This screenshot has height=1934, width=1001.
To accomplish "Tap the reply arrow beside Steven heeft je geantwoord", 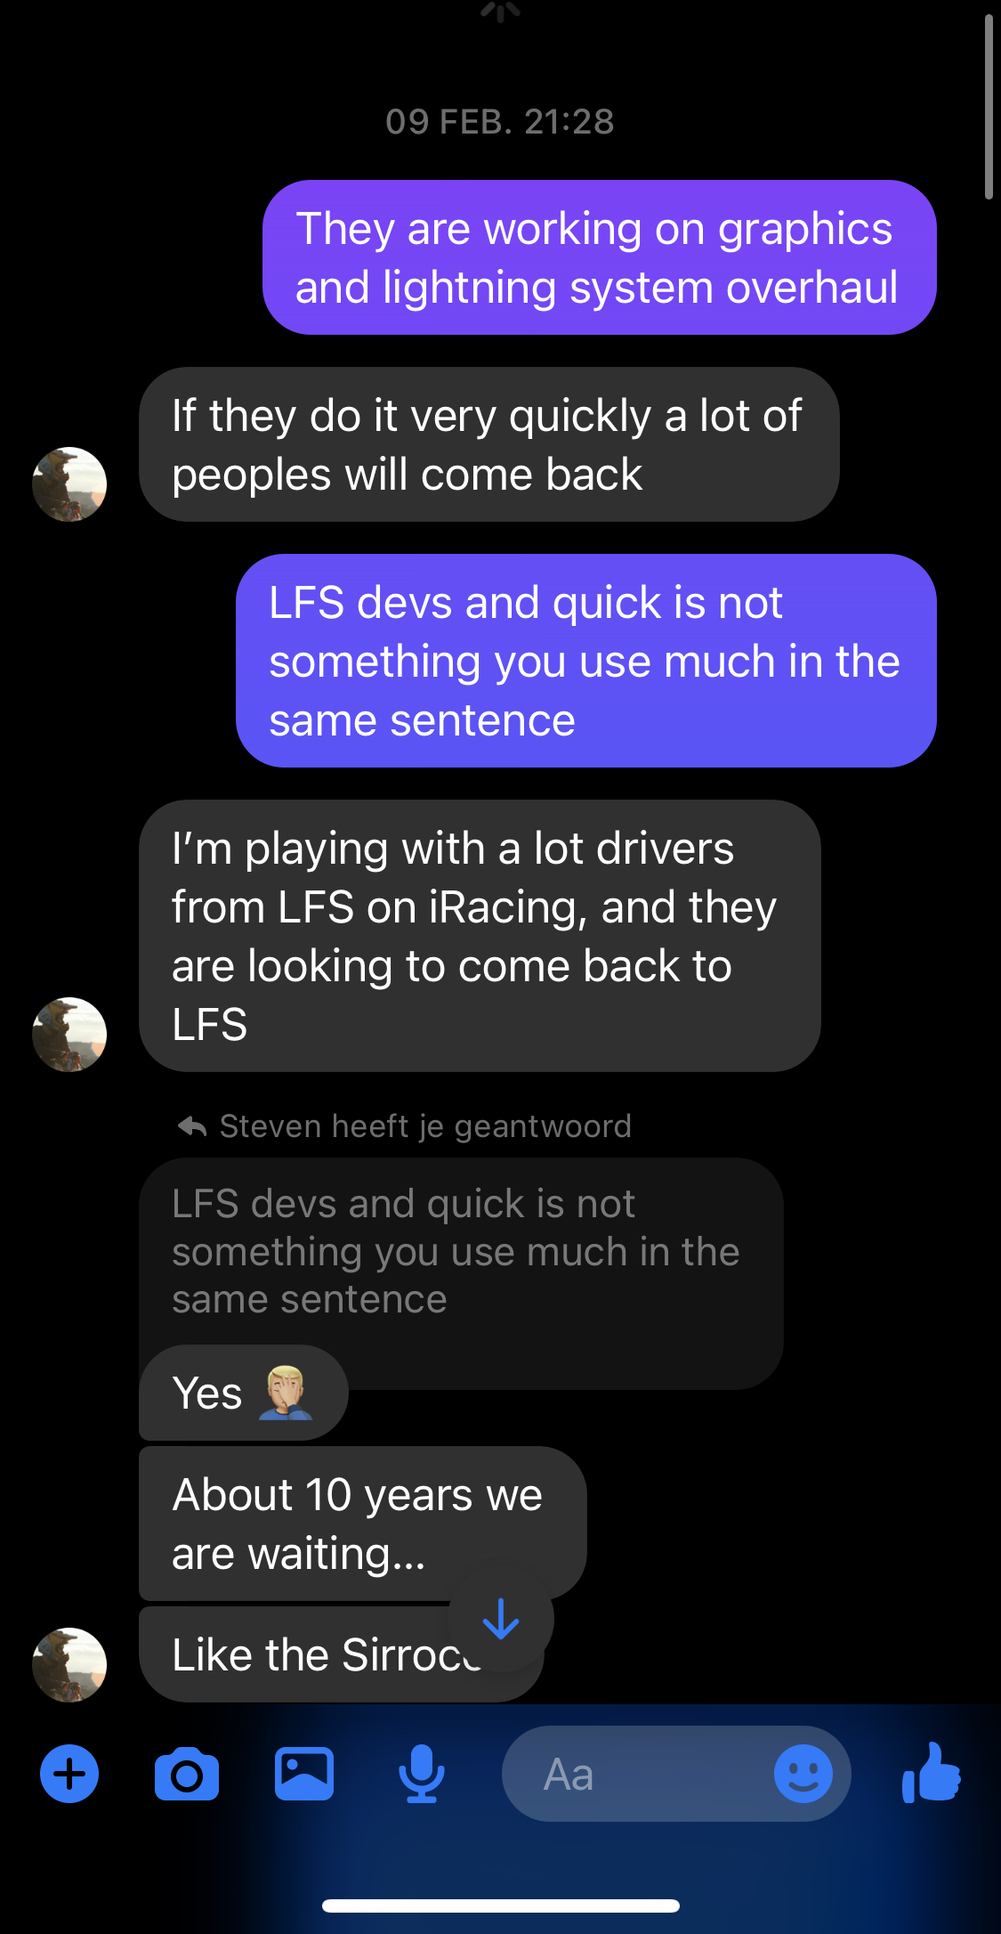I will tap(192, 1126).
